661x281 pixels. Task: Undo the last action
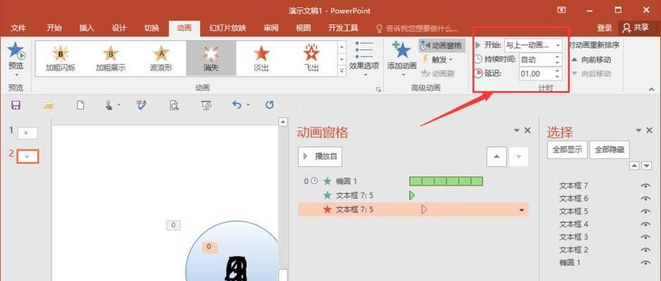238,105
